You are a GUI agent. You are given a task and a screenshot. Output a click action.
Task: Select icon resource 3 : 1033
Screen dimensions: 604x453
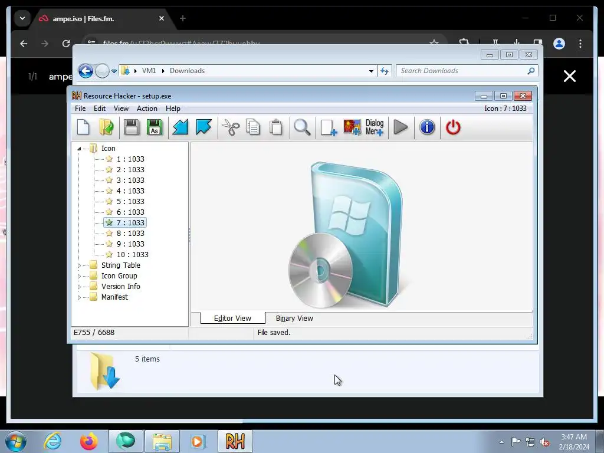click(x=130, y=180)
